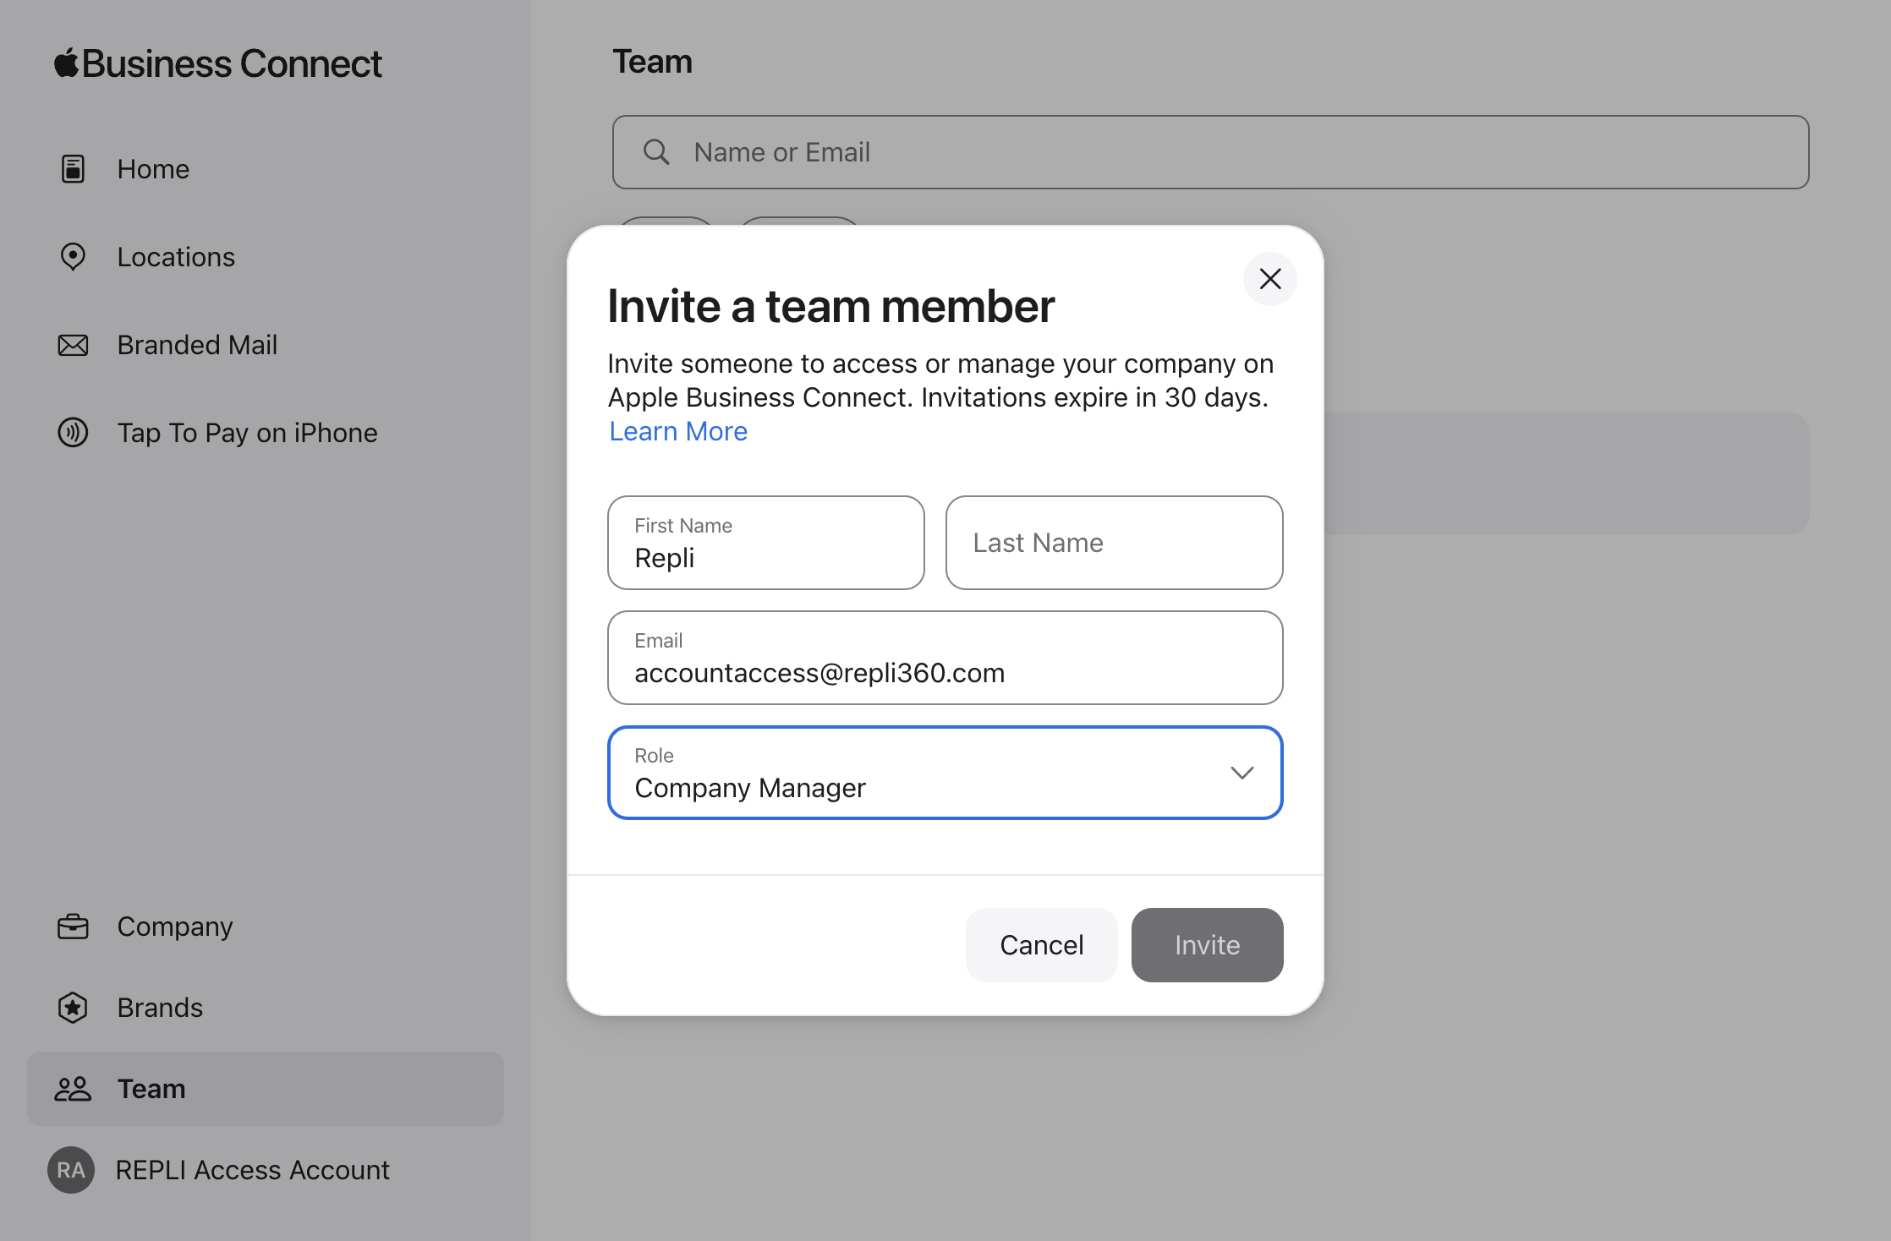Click the Brands star badge icon

coord(73,1008)
